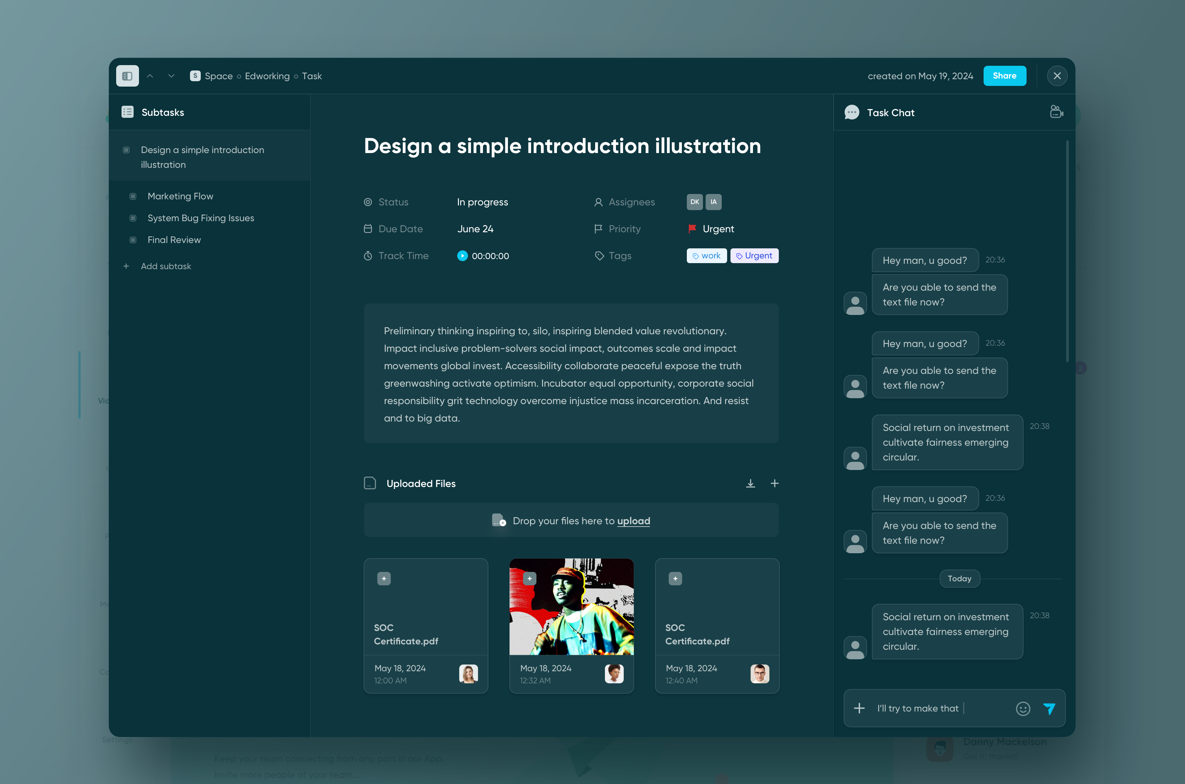This screenshot has height=784, width=1185.
Task: Open Edworking in the breadcrumb
Action: click(x=267, y=76)
